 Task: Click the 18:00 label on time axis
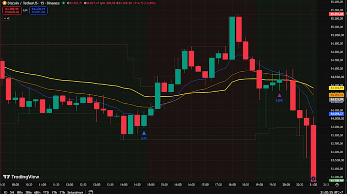(232, 185)
